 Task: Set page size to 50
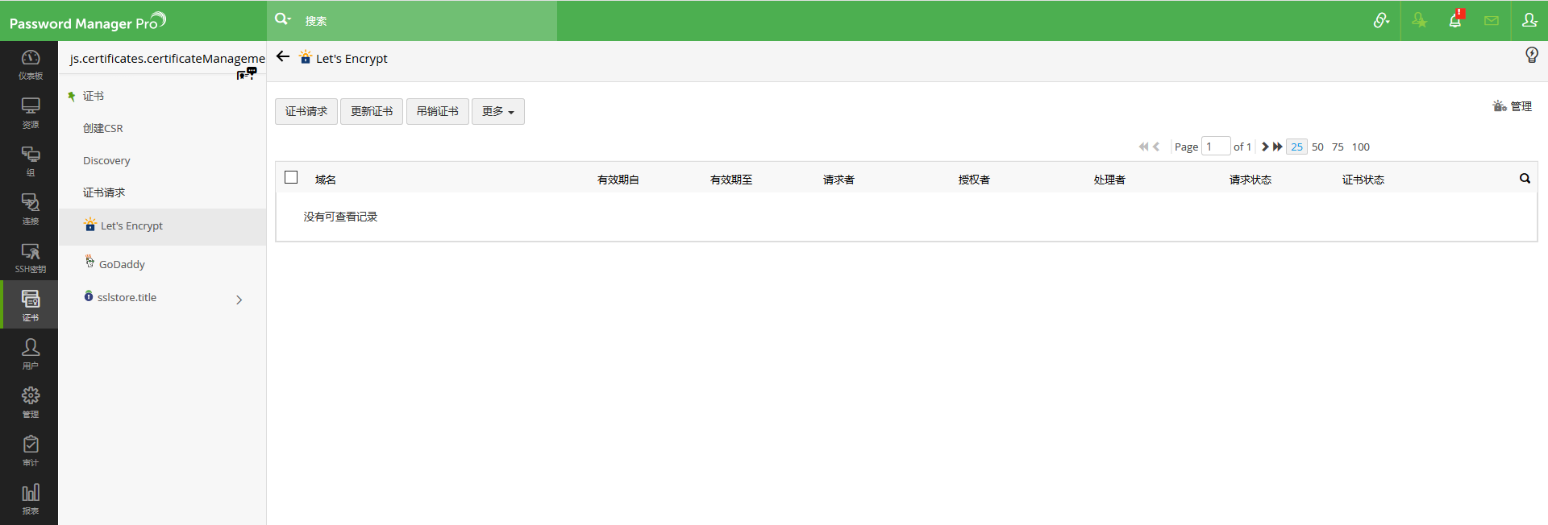pos(1317,147)
